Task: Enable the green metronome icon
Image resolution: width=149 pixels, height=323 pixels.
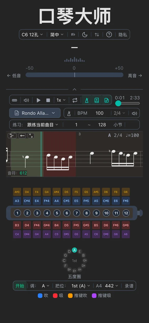Action: (87, 100)
